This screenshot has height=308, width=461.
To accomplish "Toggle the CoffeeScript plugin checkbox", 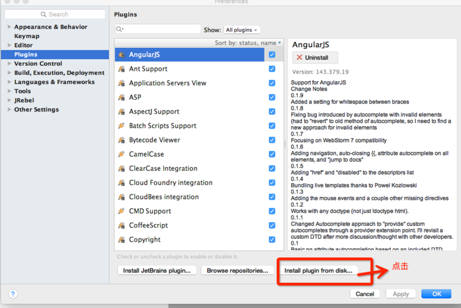I will coord(272,226).
